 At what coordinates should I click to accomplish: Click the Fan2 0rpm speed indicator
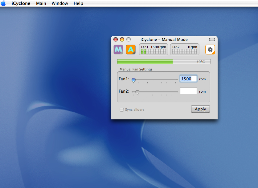pyautogui.click(x=185, y=49)
